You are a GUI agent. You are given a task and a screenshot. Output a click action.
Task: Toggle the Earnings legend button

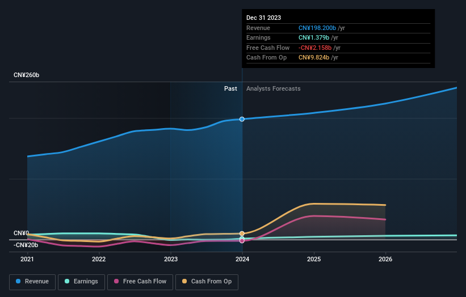(x=81, y=282)
